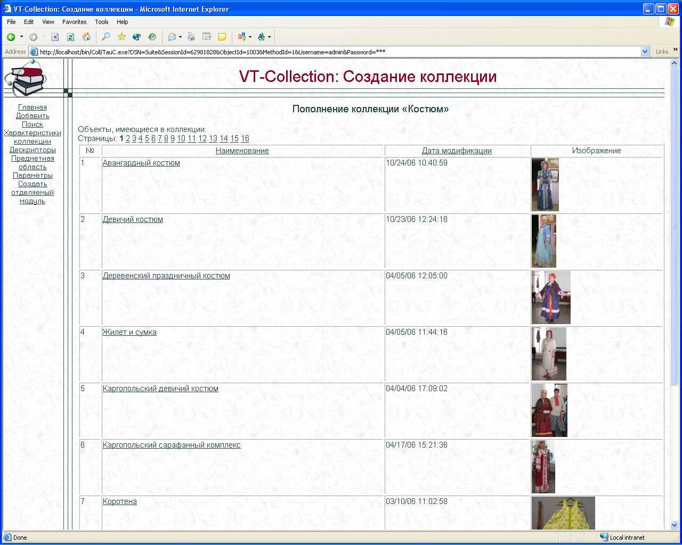Click inside the Address URL field
Image resolution: width=682 pixels, height=545 pixels.
(x=339, y=52)
